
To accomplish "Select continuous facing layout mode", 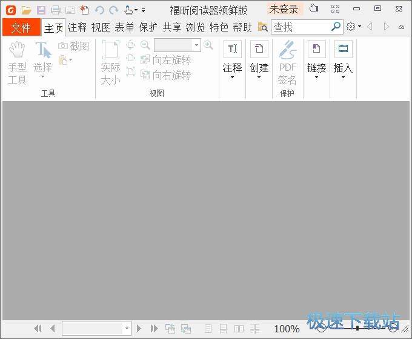I will (254, 329).
